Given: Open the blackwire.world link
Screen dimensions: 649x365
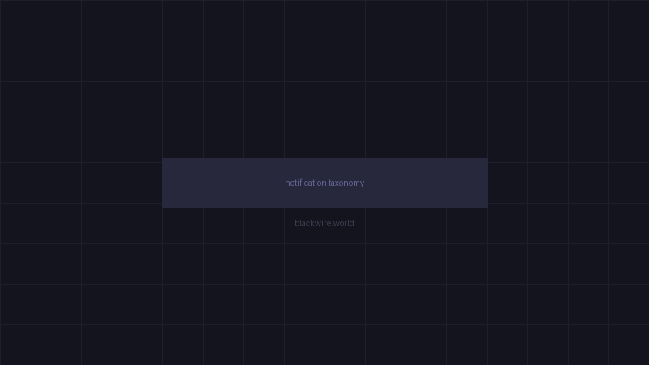Looking at the screenshot, I should coord(324,223).
